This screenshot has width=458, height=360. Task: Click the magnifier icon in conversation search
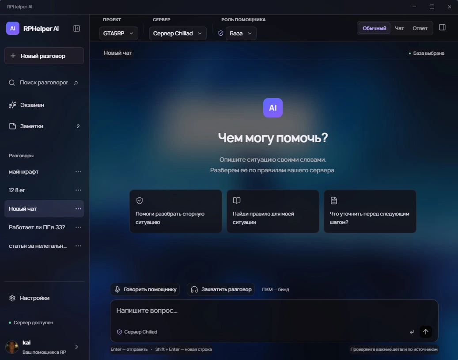point(12,83)
